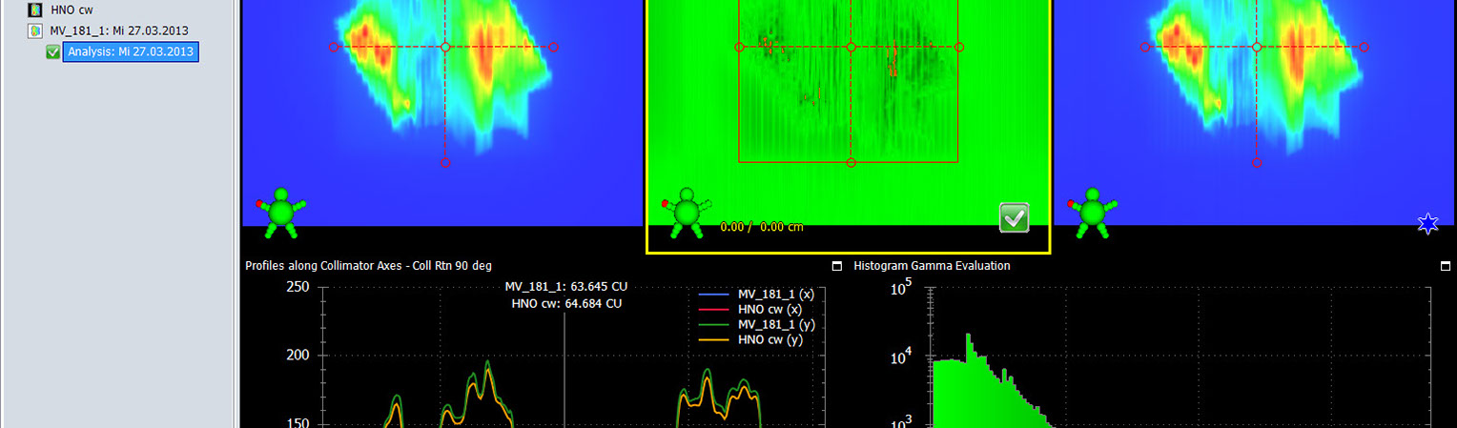1457x428 pixels.
Task: Click the vertical cursor line in profile chart
Action: 564,372
